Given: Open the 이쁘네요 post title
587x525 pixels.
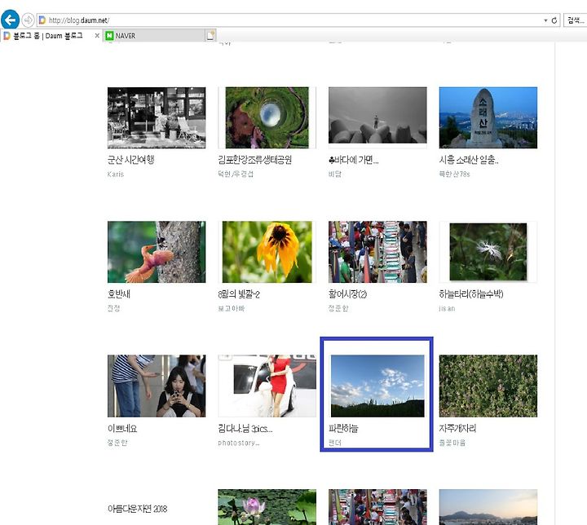Looking at the screenshot, I should click(122, 428).
